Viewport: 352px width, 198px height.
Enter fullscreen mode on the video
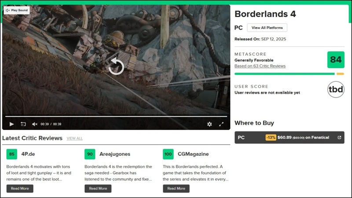click(x=221, y=124)
